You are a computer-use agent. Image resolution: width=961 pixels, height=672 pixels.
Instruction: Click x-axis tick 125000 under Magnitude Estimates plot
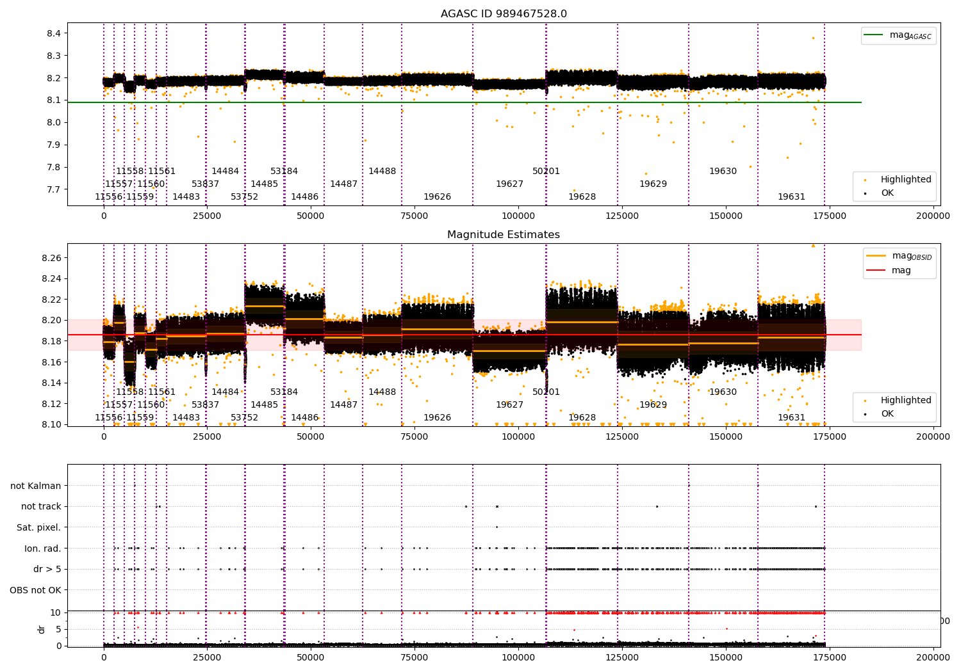point(622,437)
